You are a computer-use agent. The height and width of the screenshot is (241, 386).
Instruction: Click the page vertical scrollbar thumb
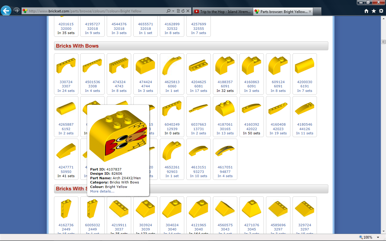coord(384,42)
